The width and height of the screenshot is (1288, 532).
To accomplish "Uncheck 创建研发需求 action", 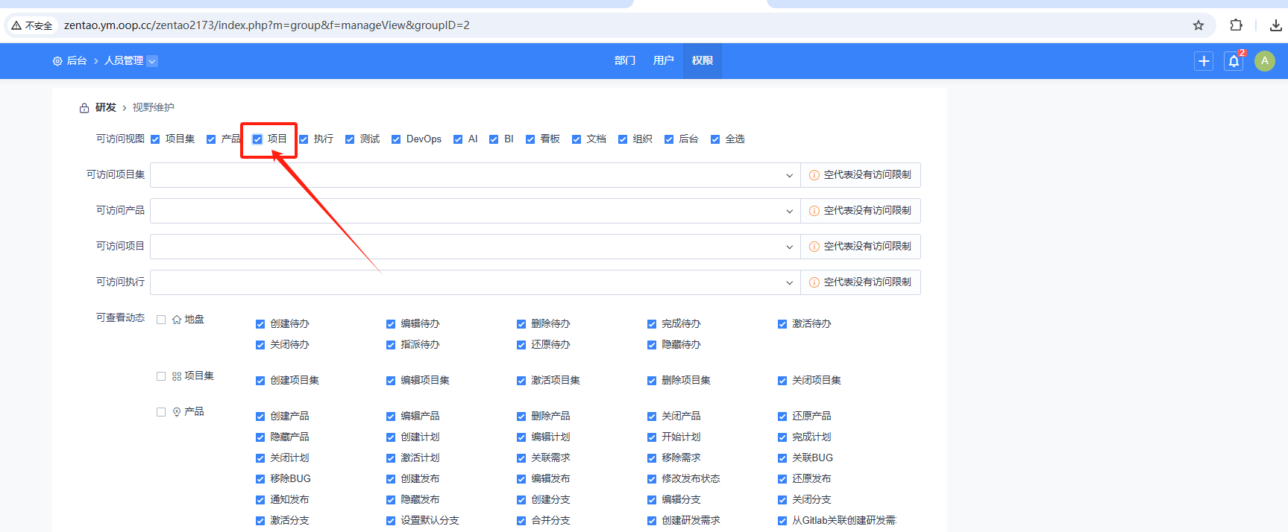I will (x=652, y=521).
